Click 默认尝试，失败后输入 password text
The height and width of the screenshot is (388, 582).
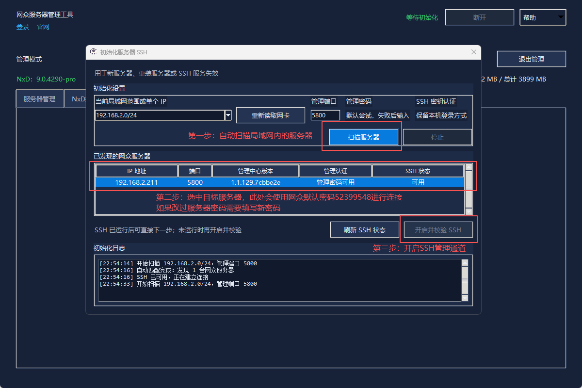[x=378, y=116]
